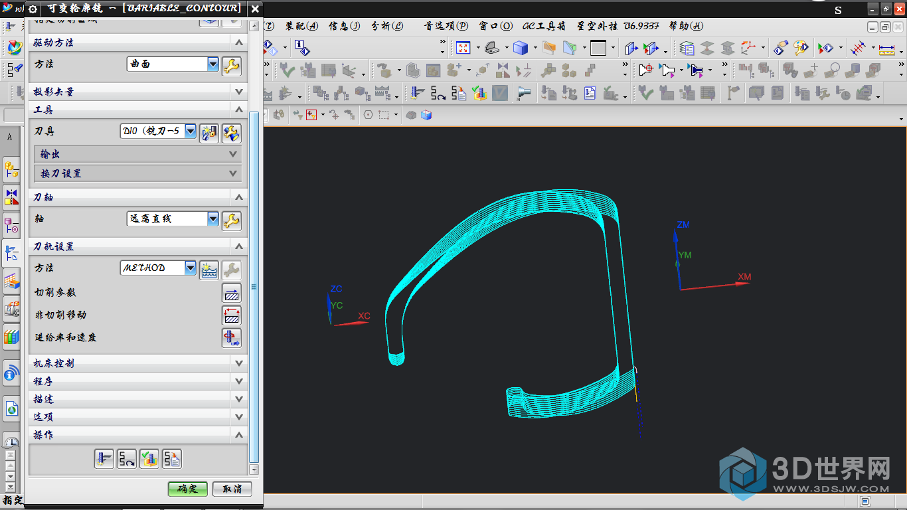Open the 窗口(O) menu
Screen dimensions: 907x510
[496, 26]
